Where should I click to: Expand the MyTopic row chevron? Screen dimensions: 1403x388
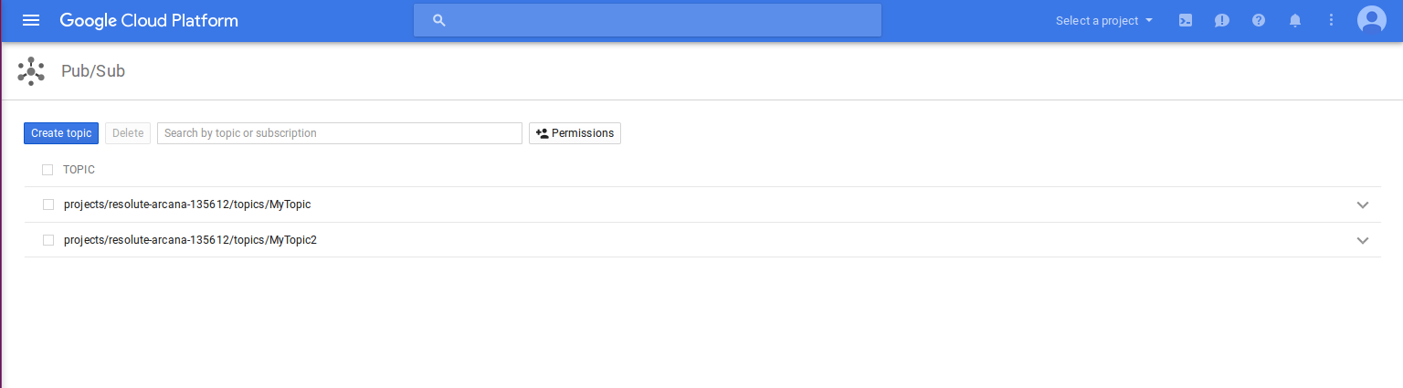click(x=1363, y=204)
